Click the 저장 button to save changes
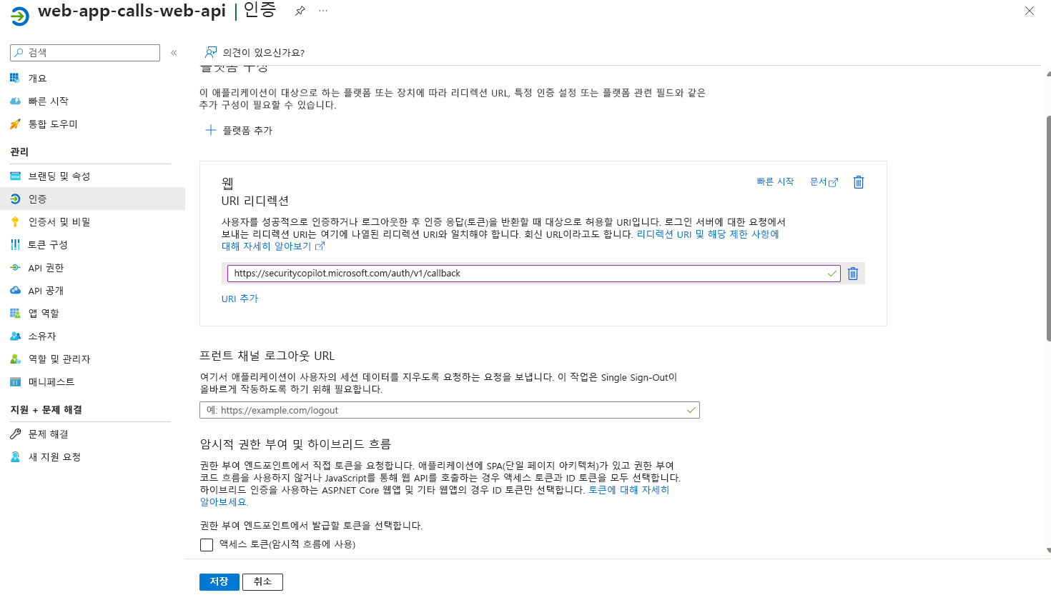 coord(219,581)
